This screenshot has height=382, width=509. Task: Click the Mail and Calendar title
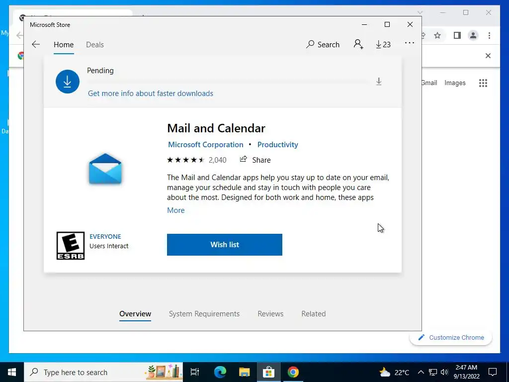pos(216,128)
